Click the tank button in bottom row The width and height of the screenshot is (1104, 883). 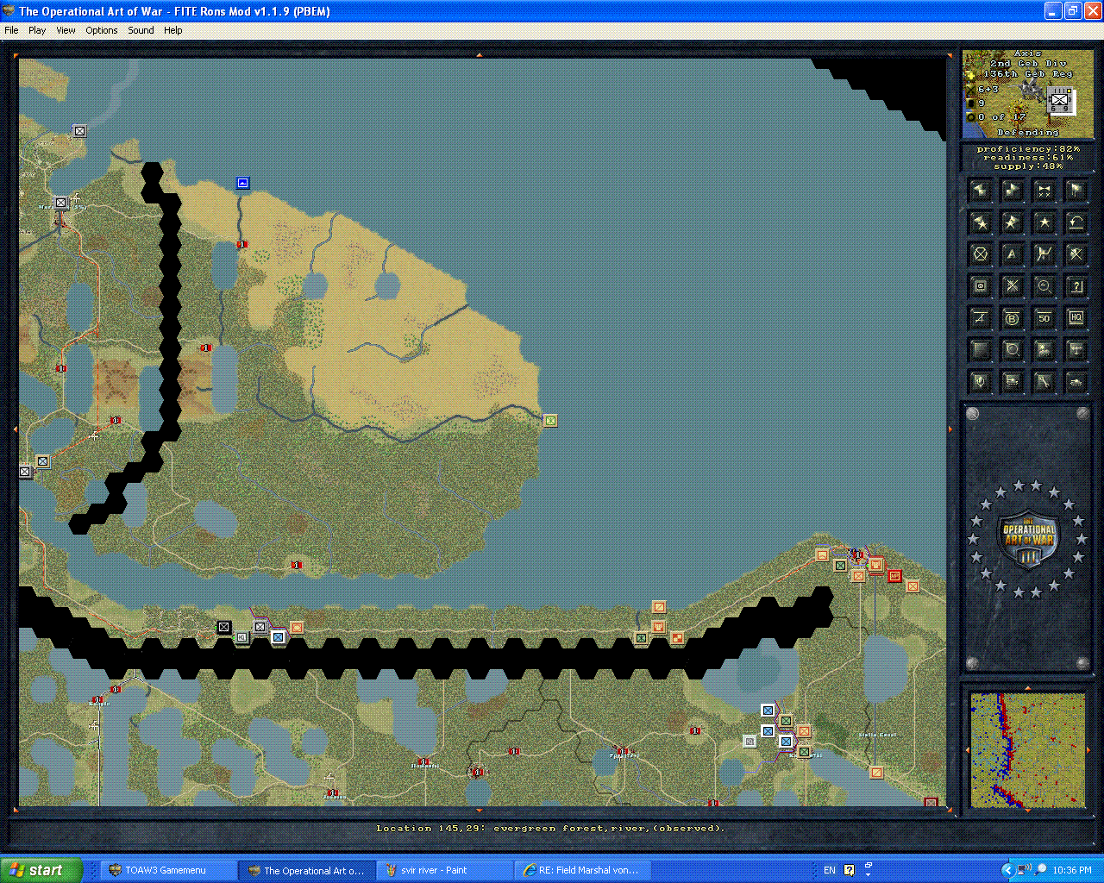[1076, 381]
